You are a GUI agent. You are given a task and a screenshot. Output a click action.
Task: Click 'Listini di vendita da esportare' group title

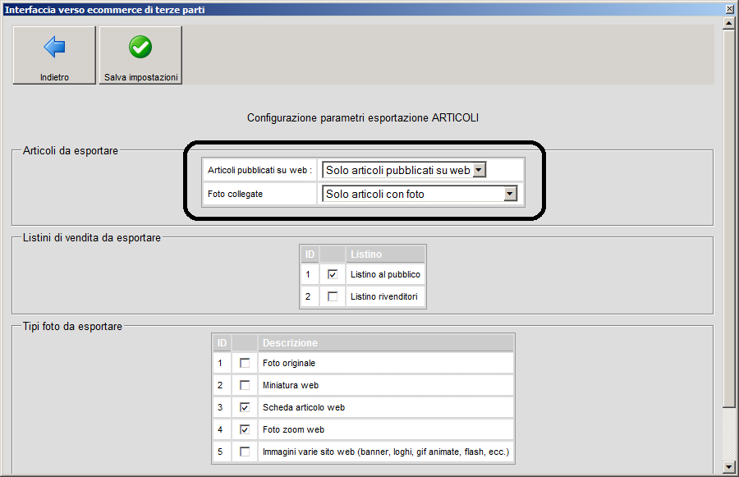[x=91, y=238]
